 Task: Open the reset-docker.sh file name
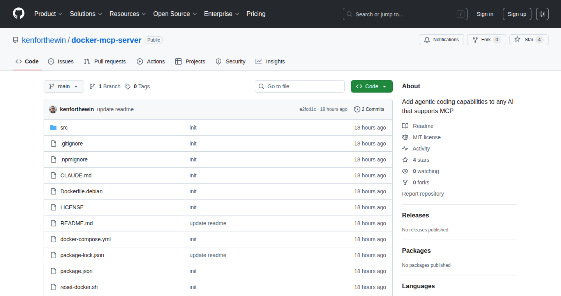pos(79,287)
